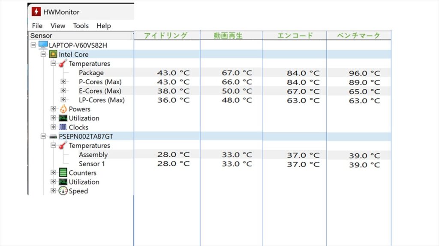Click Intel Core Utilization graph icon
Viewport: 439px width, 246px height.
63,118
